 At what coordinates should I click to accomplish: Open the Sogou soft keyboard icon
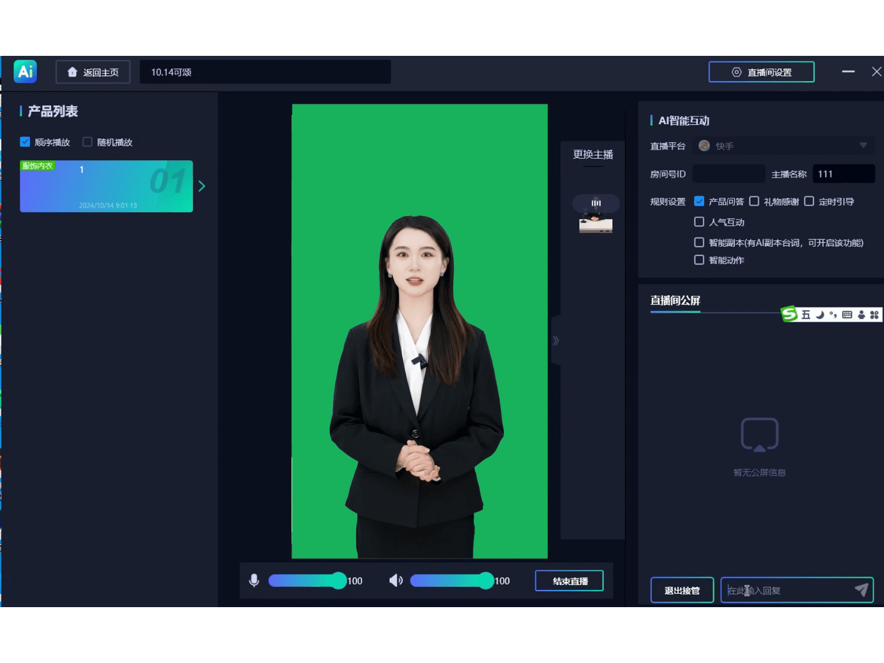pos(847,315)
